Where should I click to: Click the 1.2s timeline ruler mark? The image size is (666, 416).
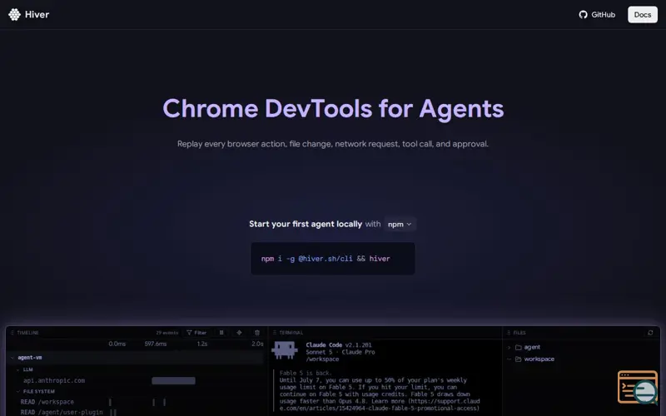pyautogui.click(x=202, y=344)
